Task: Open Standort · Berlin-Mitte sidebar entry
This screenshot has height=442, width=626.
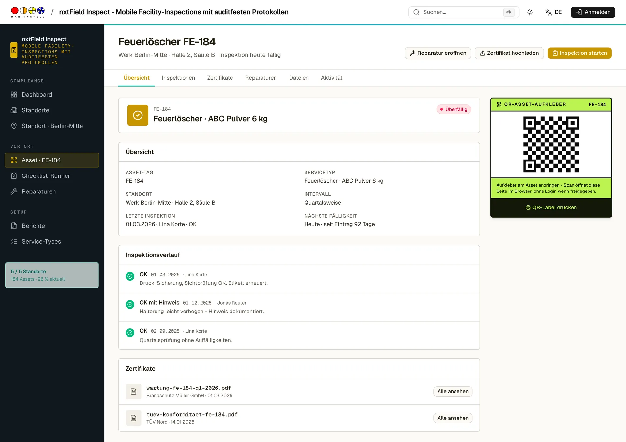Action: [52, 126]
